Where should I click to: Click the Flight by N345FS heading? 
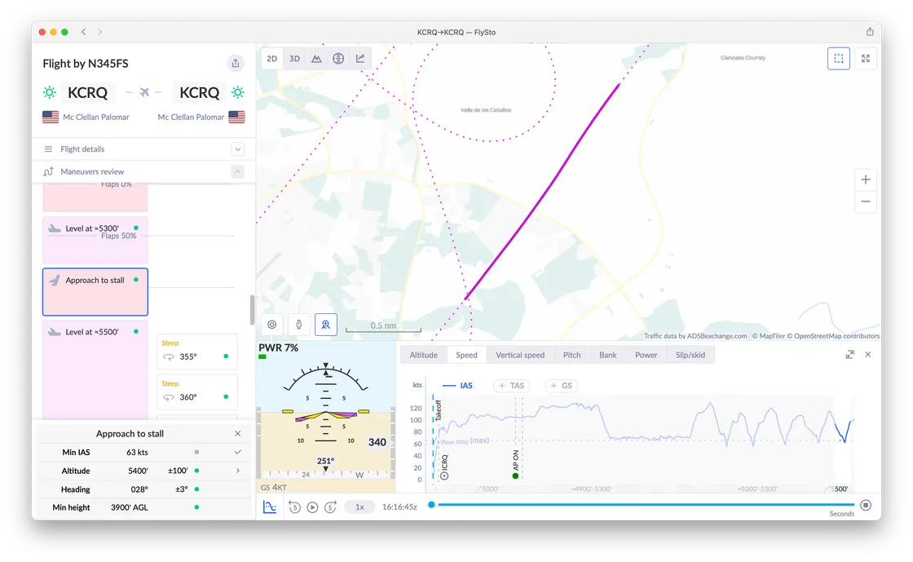tap(86, 64)
